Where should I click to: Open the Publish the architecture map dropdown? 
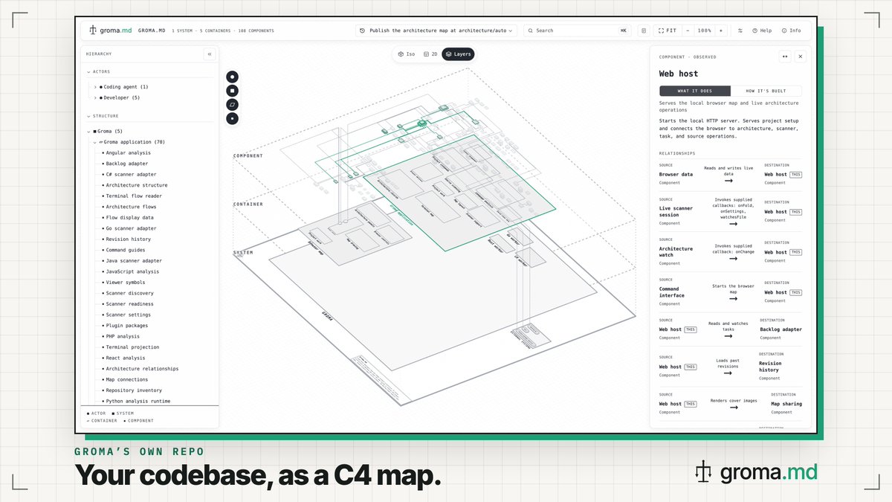coord(436,30)
